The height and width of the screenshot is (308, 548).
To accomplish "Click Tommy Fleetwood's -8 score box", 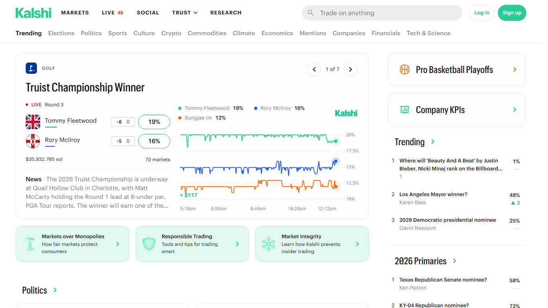I will (x=123, y=122).
